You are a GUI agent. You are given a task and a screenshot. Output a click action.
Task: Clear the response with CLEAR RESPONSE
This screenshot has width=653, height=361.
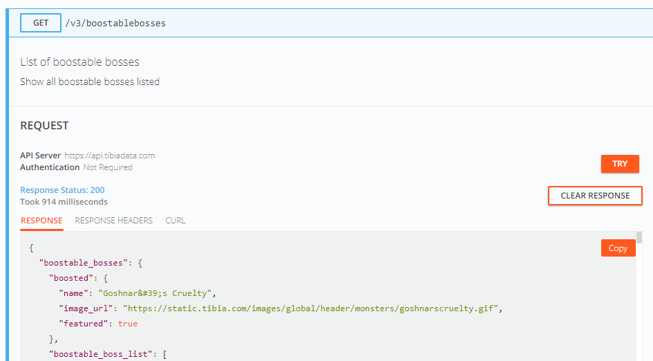coord(595,196)
